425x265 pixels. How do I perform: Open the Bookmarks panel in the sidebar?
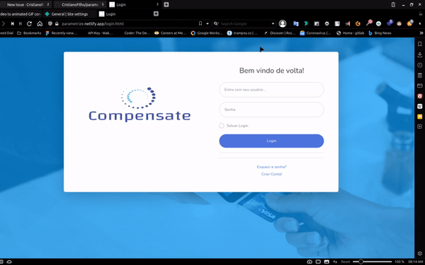coord(419,44)
